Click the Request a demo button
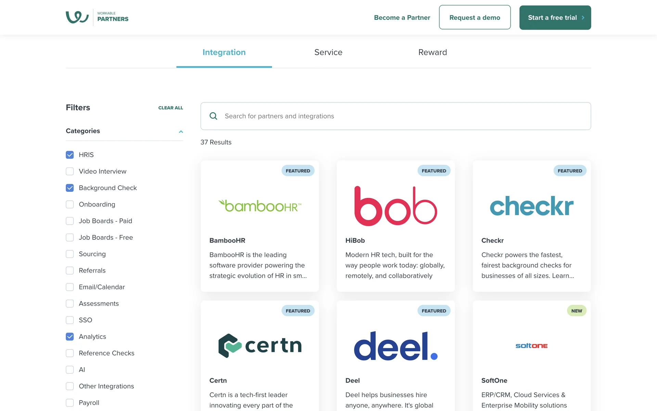The width and height of the screenshot is (657, 411). pos(475,17)
